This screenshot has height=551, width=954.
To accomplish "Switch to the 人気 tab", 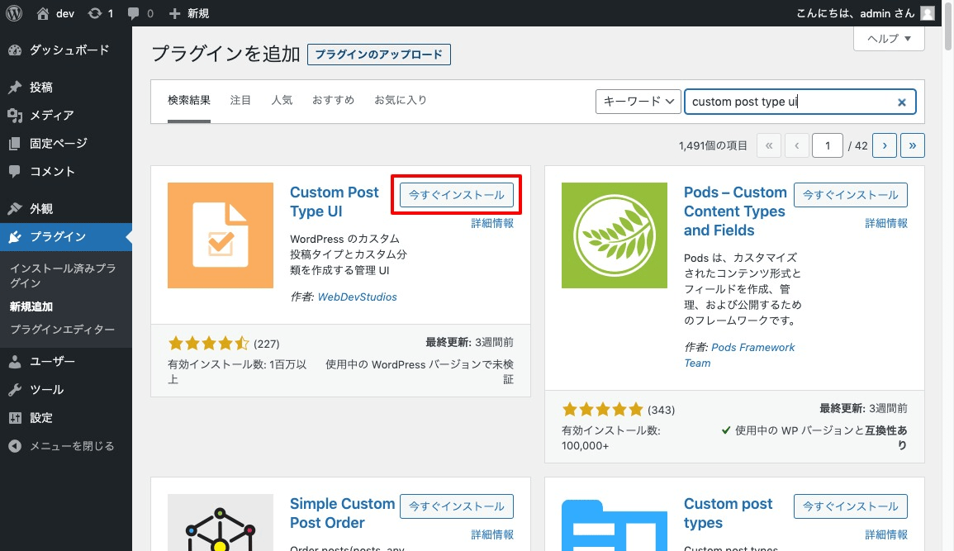I will pyautogui.click(x=282, y=100).
